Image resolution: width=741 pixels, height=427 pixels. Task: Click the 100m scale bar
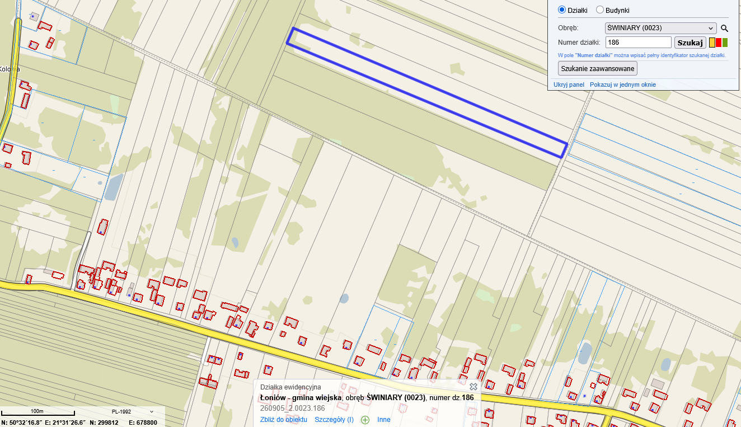tap(37, 412)
